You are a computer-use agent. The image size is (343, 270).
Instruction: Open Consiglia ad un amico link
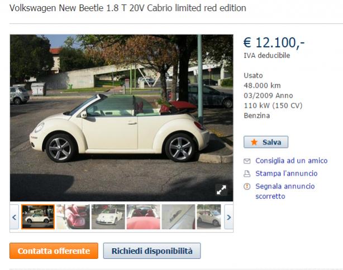[292, 161]
